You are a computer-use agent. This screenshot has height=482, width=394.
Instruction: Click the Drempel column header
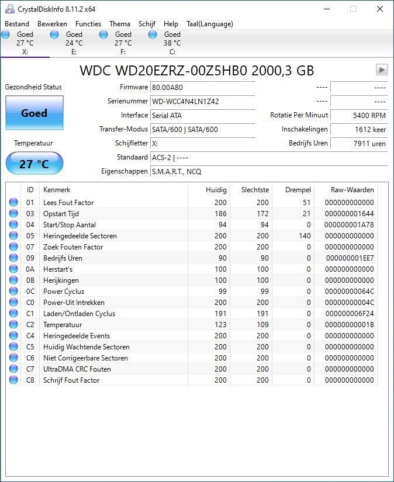[293, 190]
